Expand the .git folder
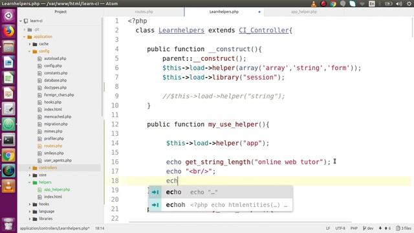The image size is (414, 233). point(25,30)
